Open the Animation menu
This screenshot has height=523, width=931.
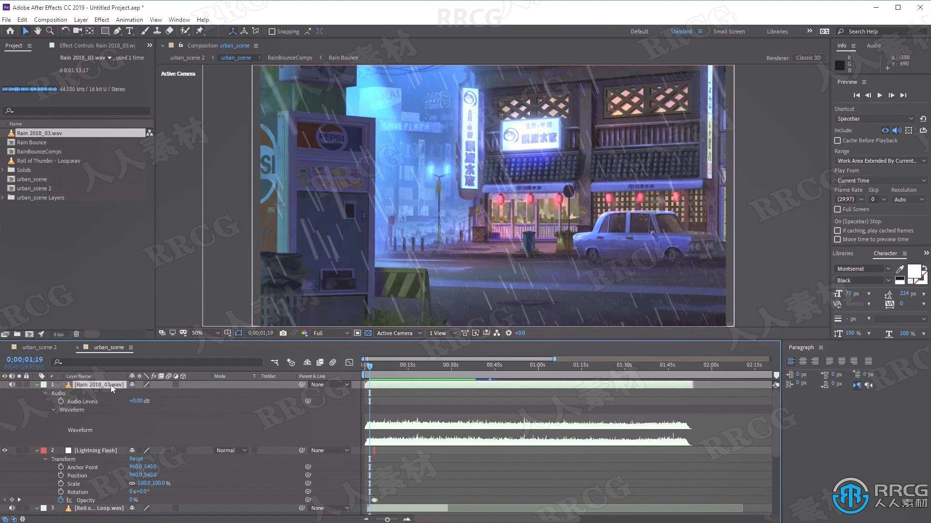point(129,20)
